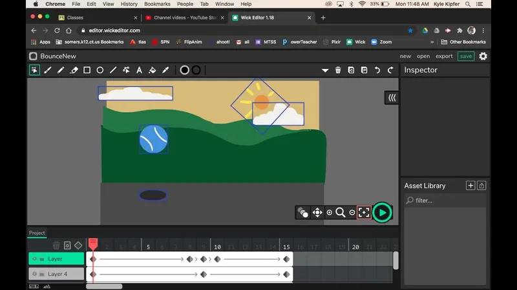
Task: Show hidden bookmarks via the chevron
Action: [432, 42]
